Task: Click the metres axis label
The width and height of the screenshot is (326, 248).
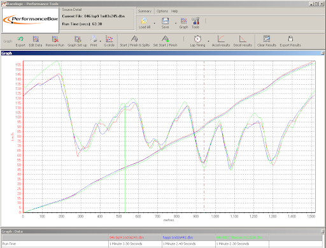Action: click(x=169, y=220)
